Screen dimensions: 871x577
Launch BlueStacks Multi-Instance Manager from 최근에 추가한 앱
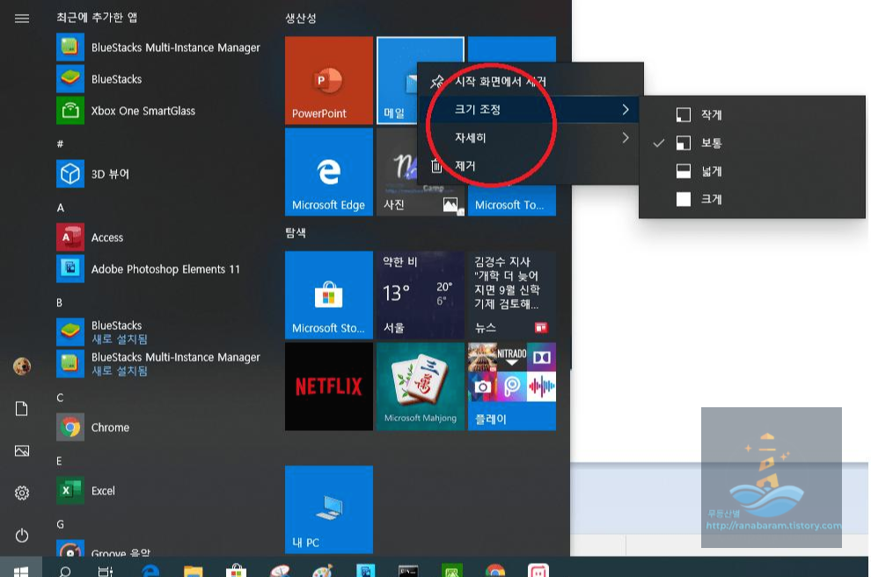[159, 47]
